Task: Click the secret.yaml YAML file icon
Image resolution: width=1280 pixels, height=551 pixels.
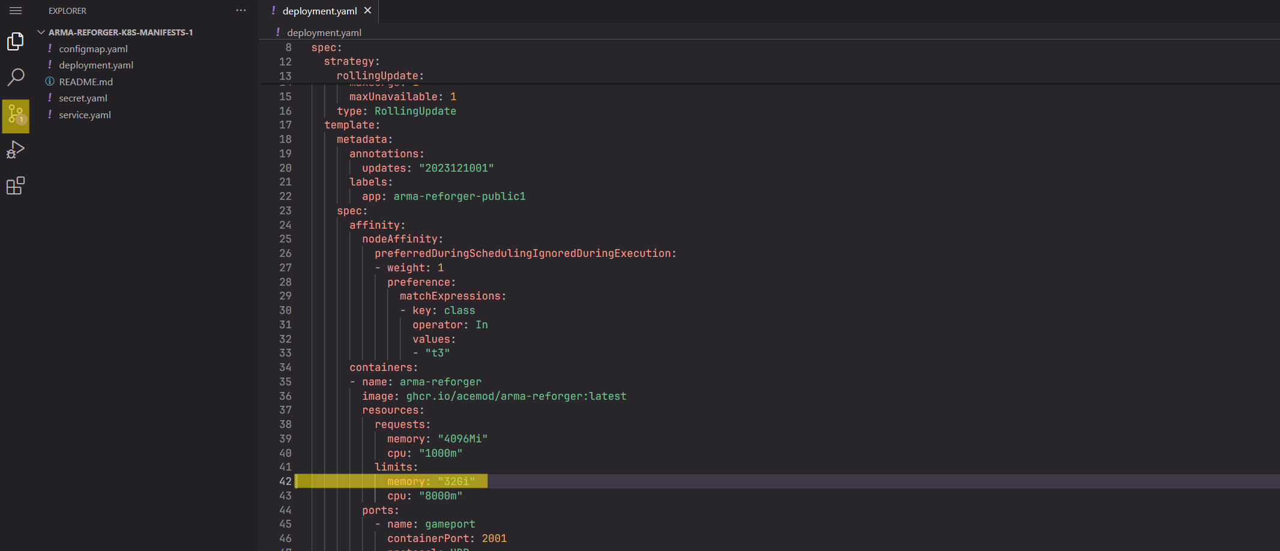Action: (x=50, y=97)
